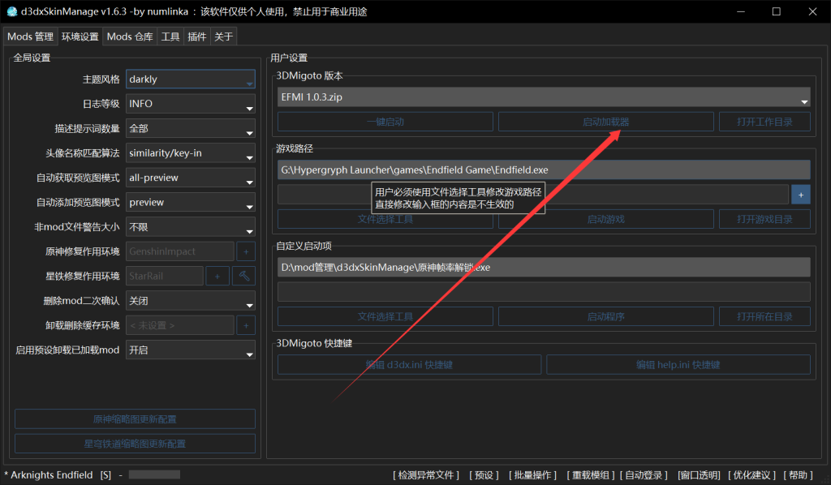Click 检测异常文件 in the status bar

(x=426, y=474)
